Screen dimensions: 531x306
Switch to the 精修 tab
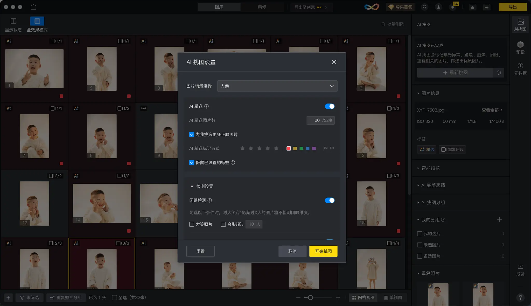point(261,7)
